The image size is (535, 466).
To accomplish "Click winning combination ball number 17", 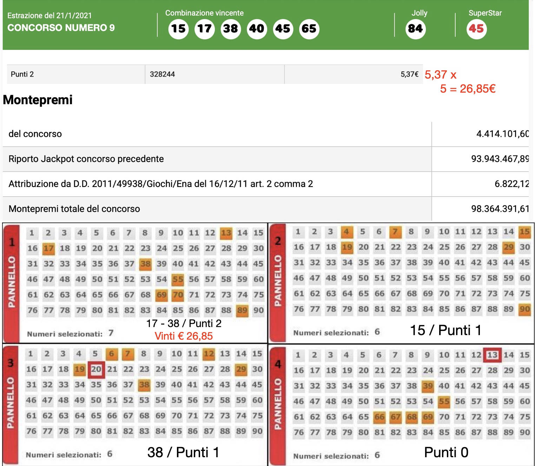I will [x=205, y=29].
